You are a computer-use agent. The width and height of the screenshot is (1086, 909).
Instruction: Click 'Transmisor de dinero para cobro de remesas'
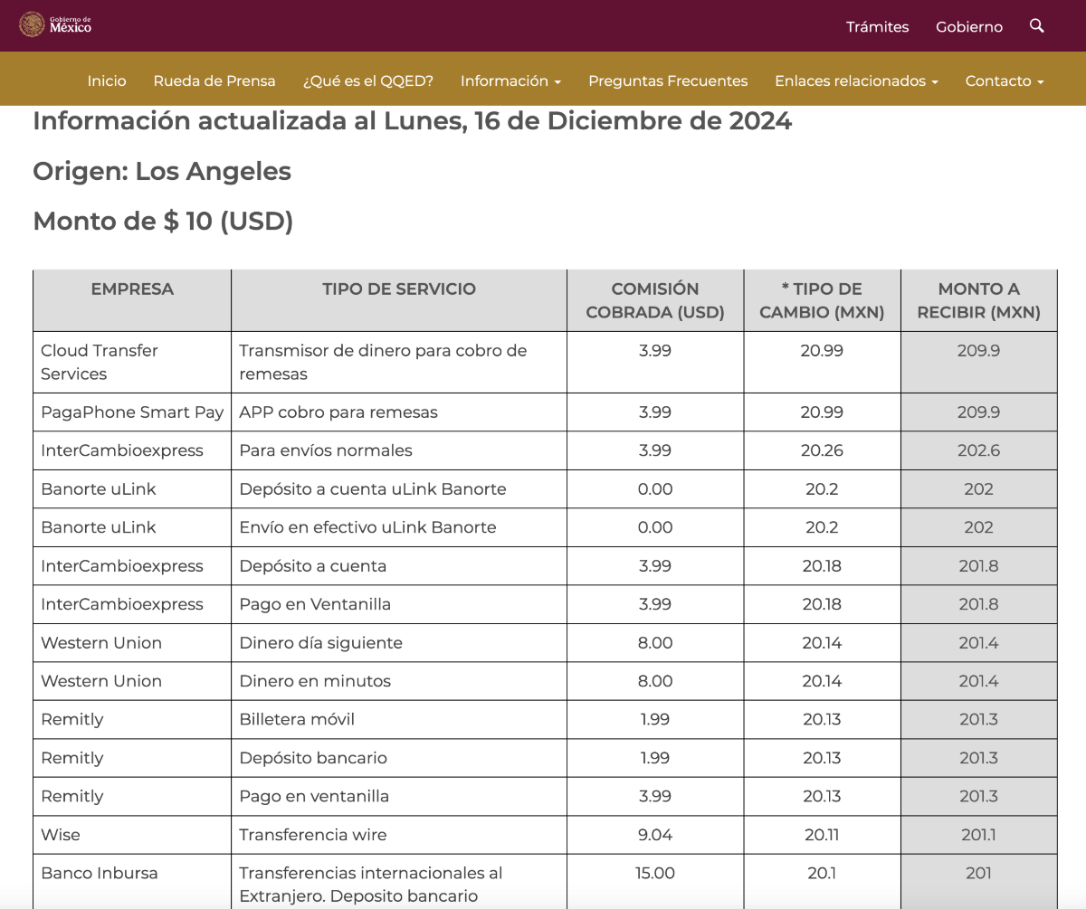click(399, 362)
